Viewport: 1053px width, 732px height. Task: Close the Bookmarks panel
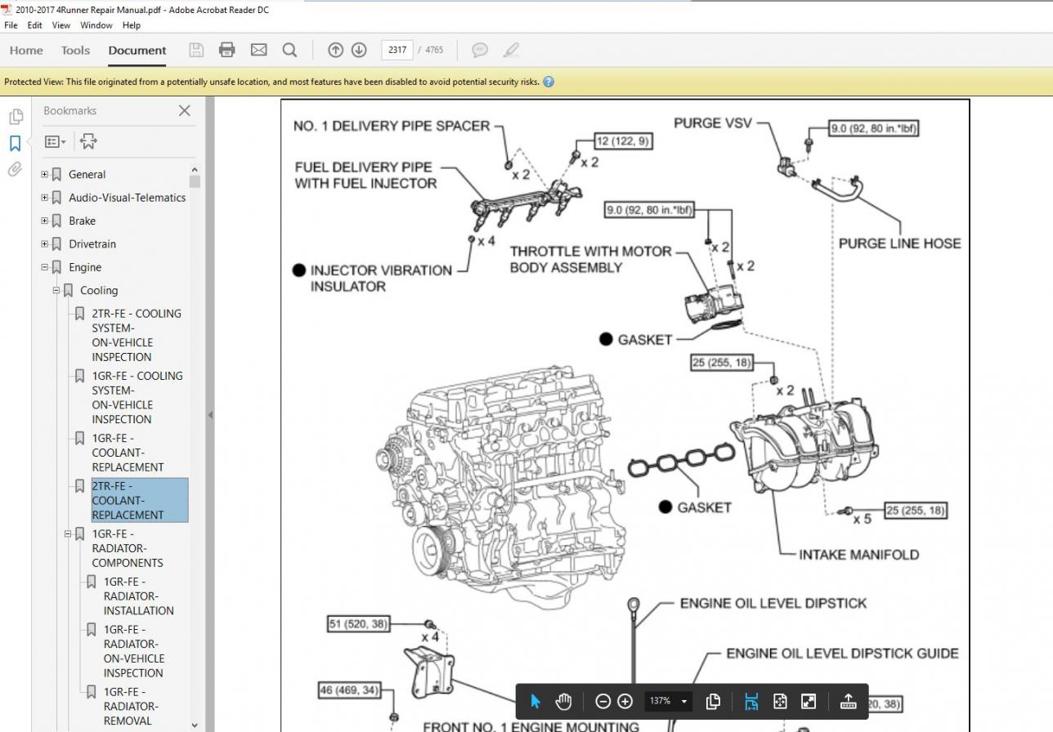184,110
